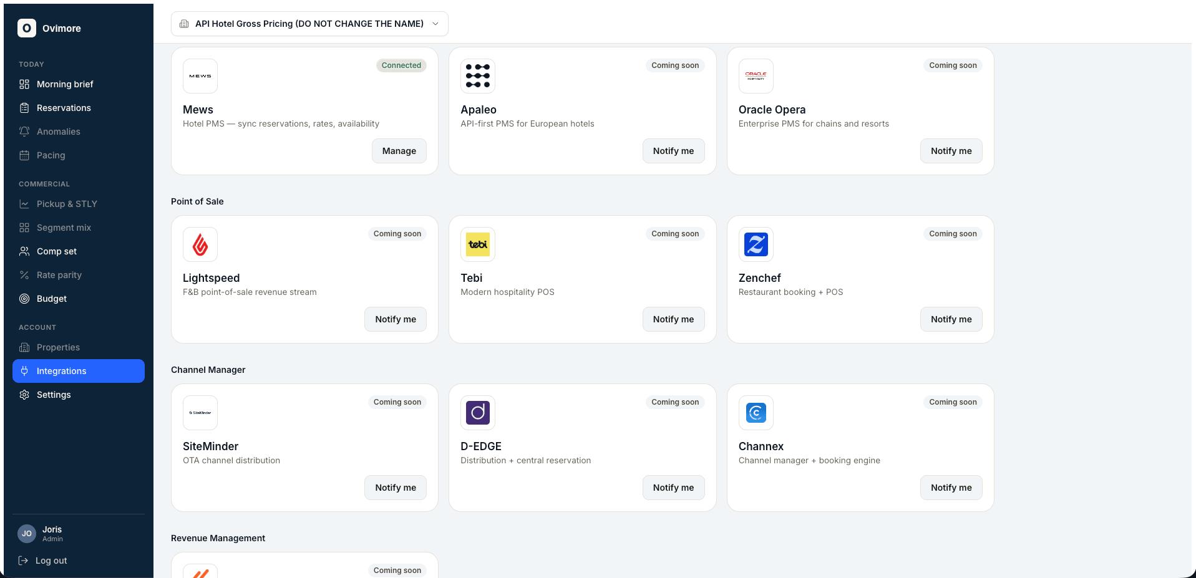
Task: Click the Channex card title
Action: [761, 446]
